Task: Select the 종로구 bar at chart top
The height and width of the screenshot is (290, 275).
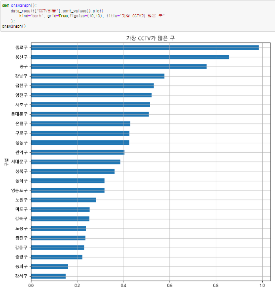Action: (x=145, y=47)
